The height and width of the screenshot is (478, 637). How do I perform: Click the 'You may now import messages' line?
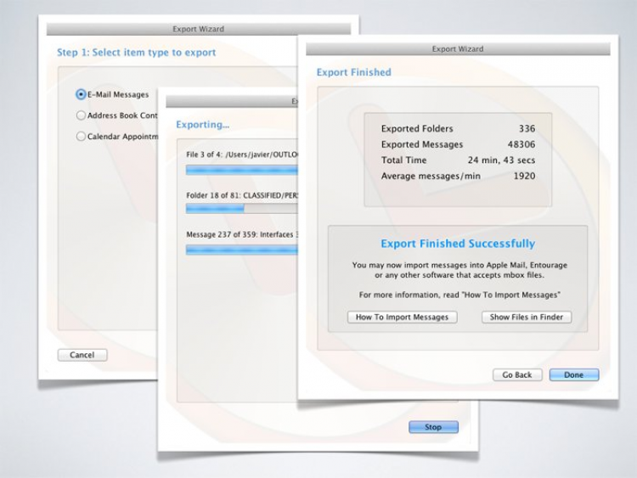459,265
